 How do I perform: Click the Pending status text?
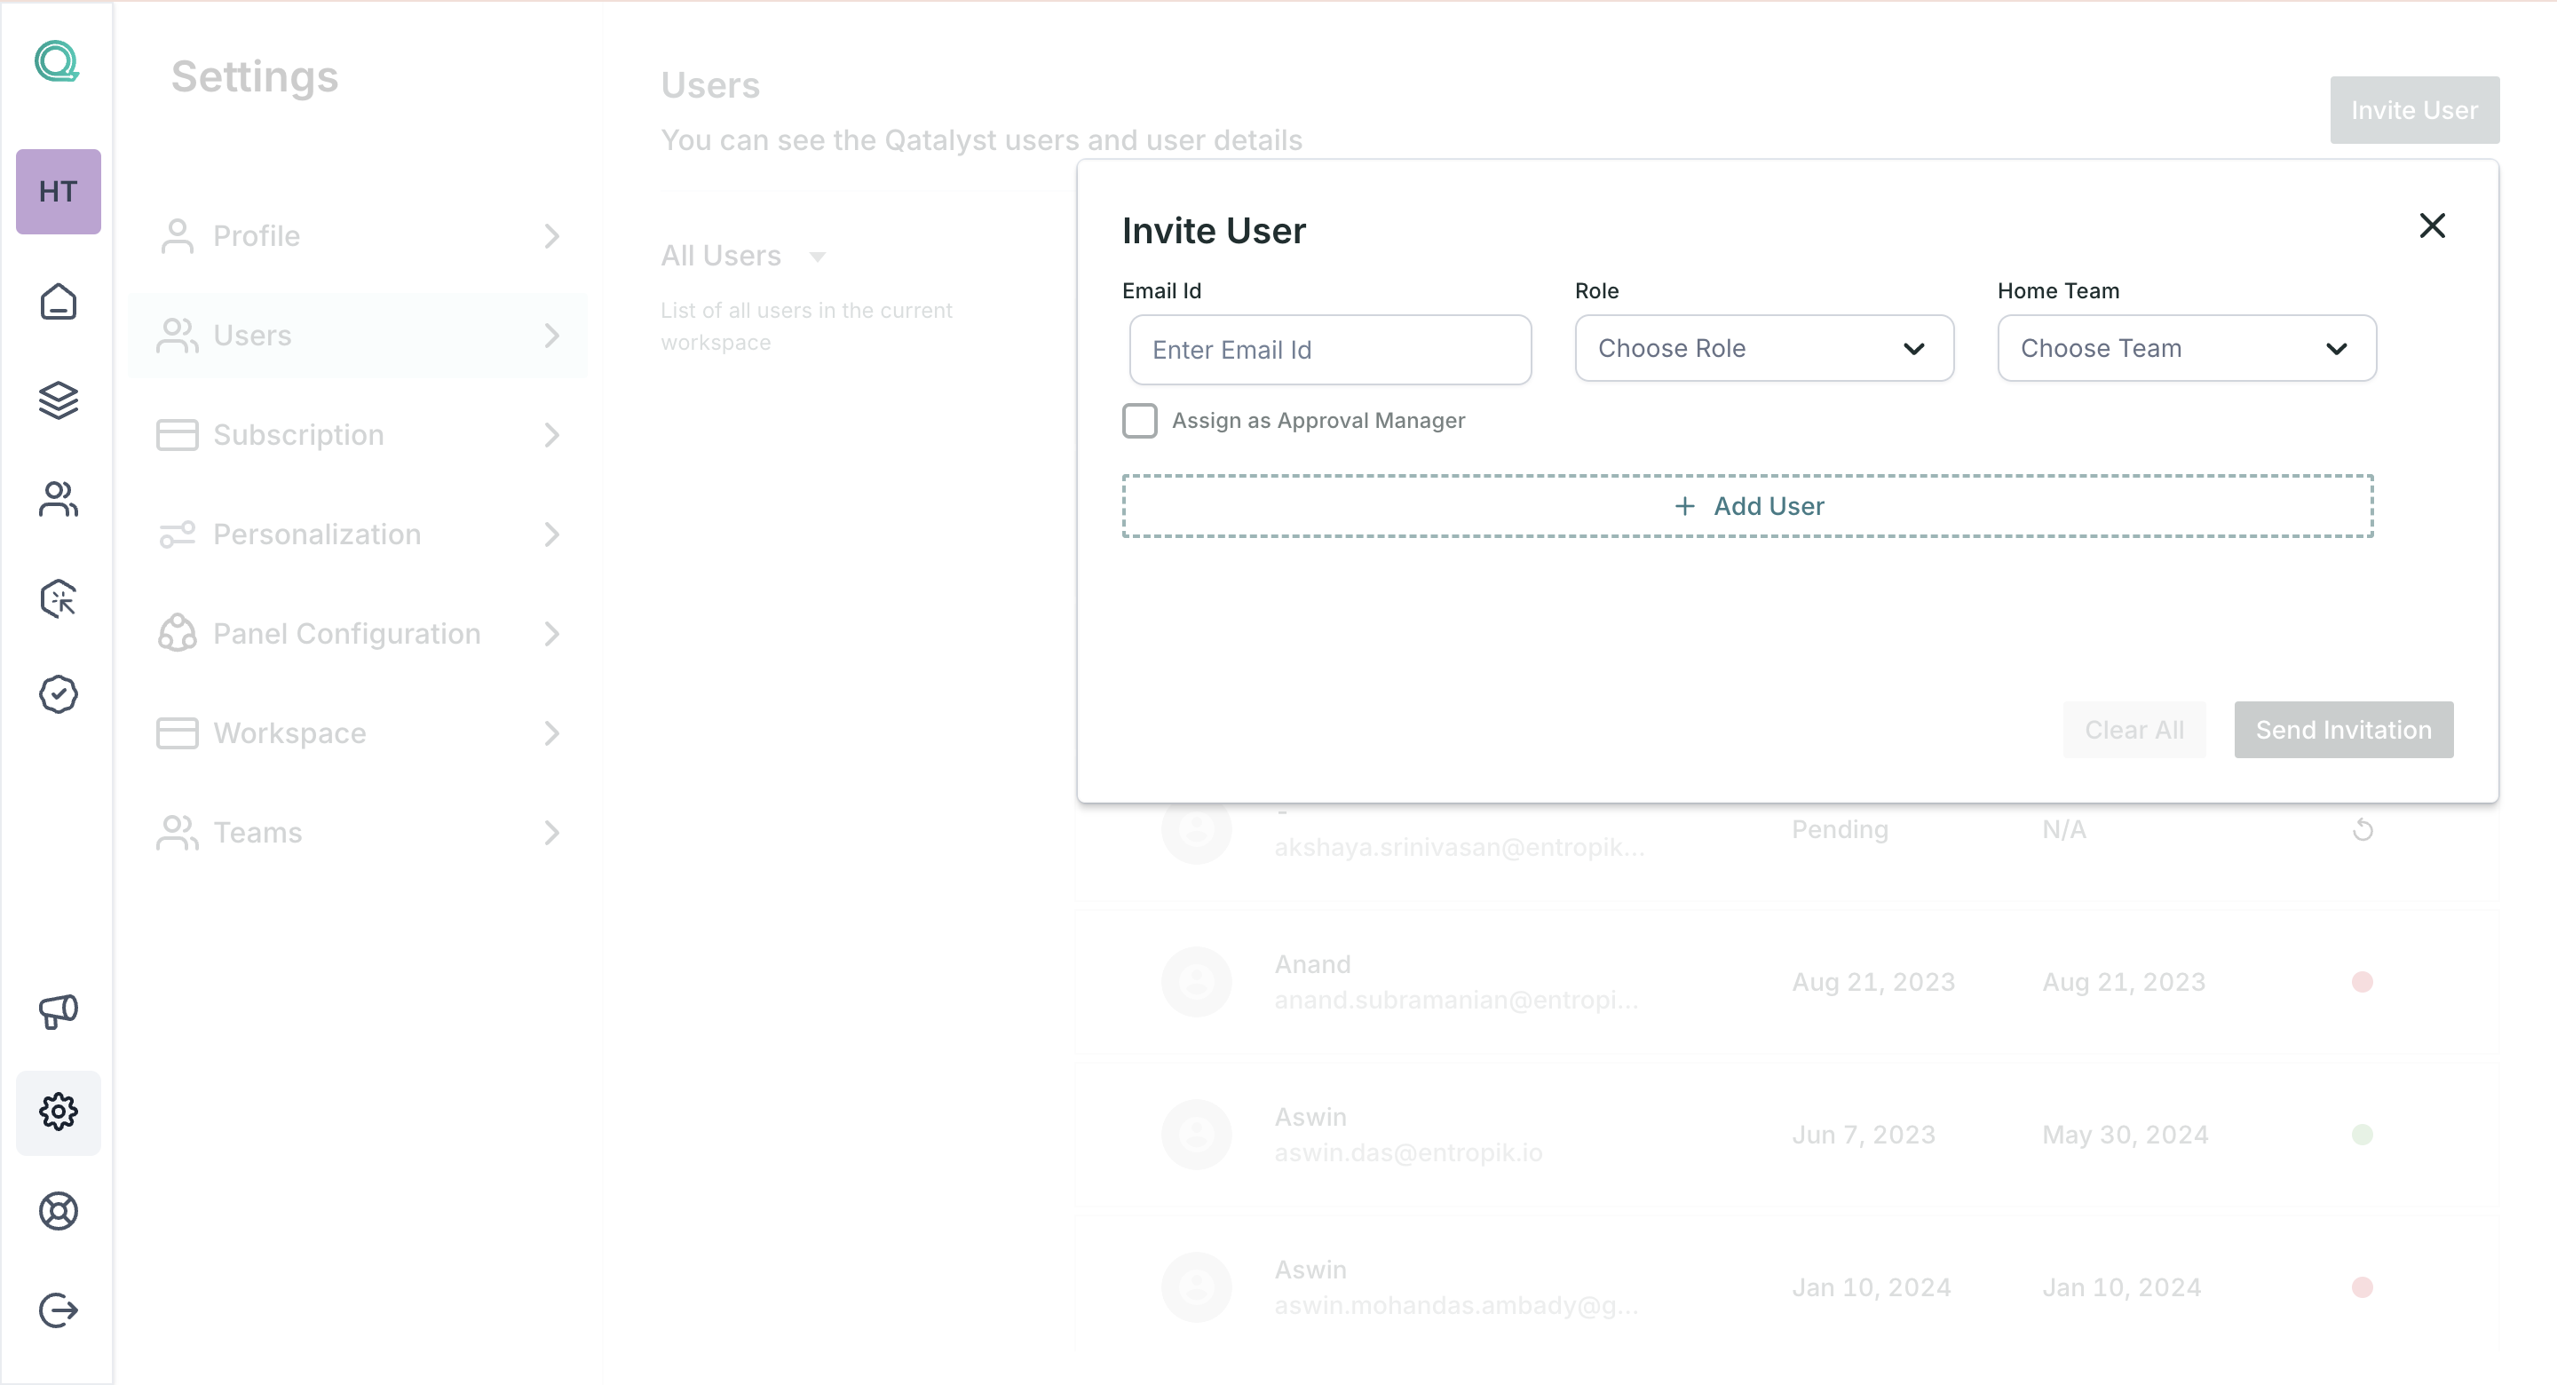click(1840, 830)
